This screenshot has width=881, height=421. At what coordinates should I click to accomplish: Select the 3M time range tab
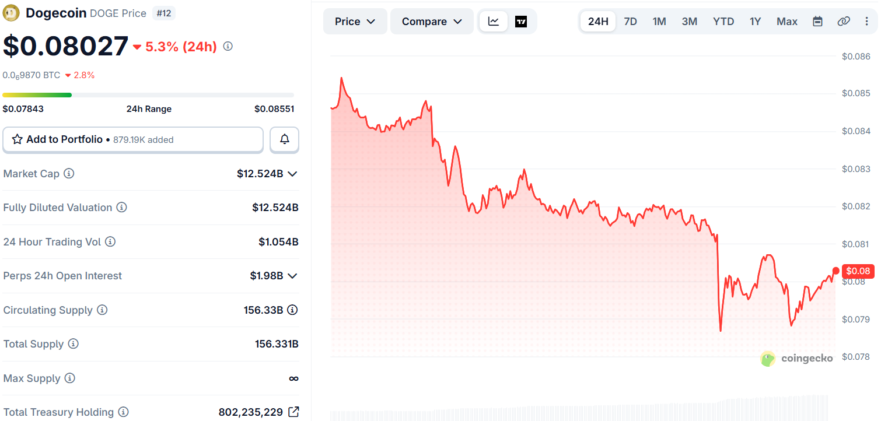pos(690,22)
